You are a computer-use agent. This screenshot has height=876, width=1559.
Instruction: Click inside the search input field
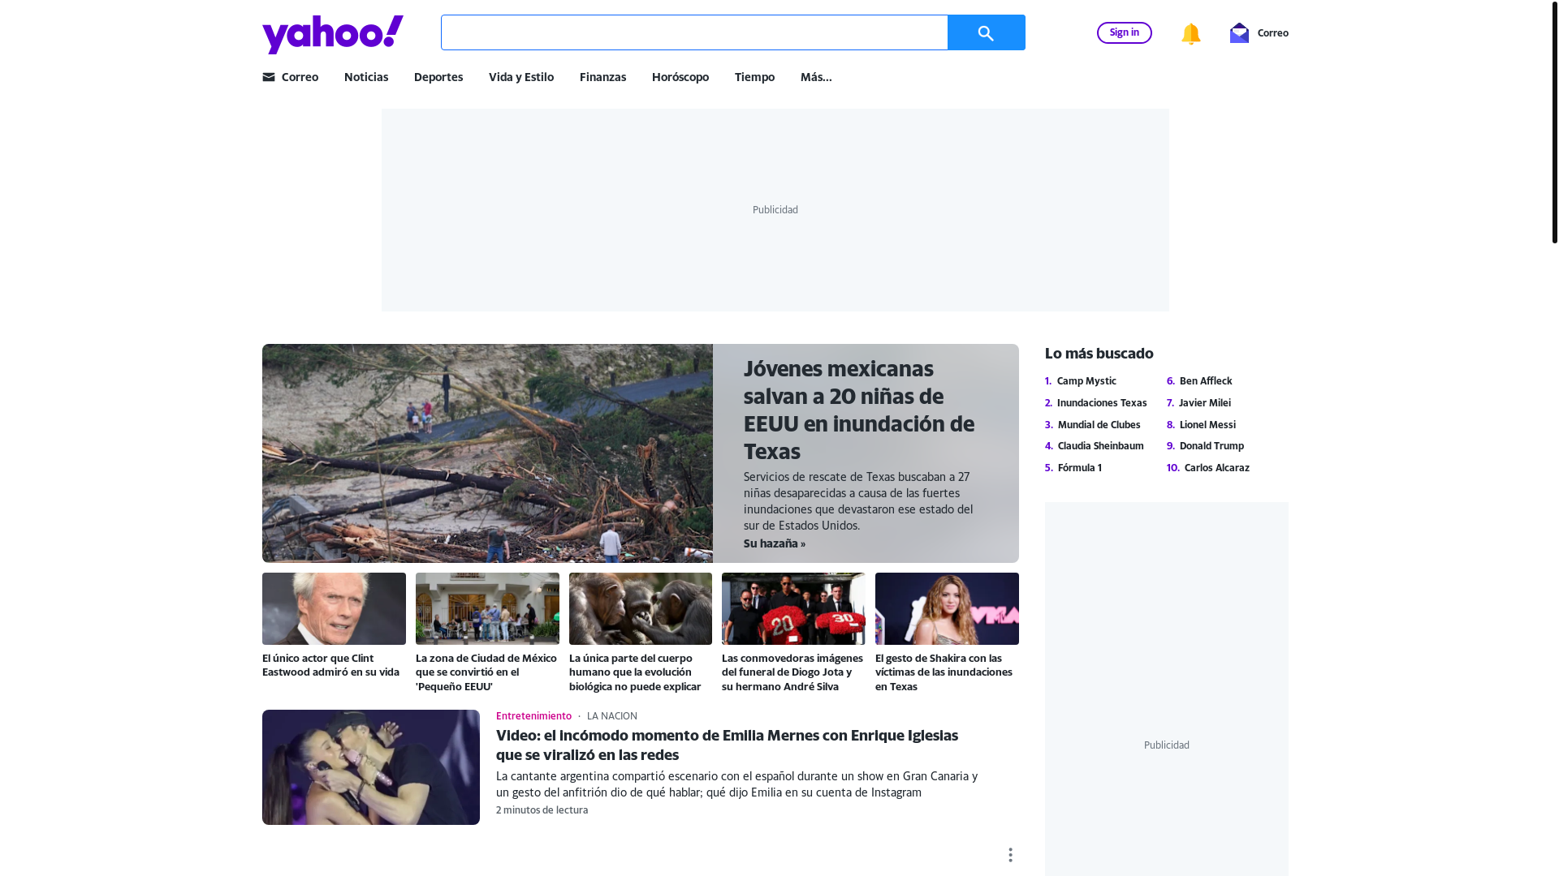coord(694,32)
